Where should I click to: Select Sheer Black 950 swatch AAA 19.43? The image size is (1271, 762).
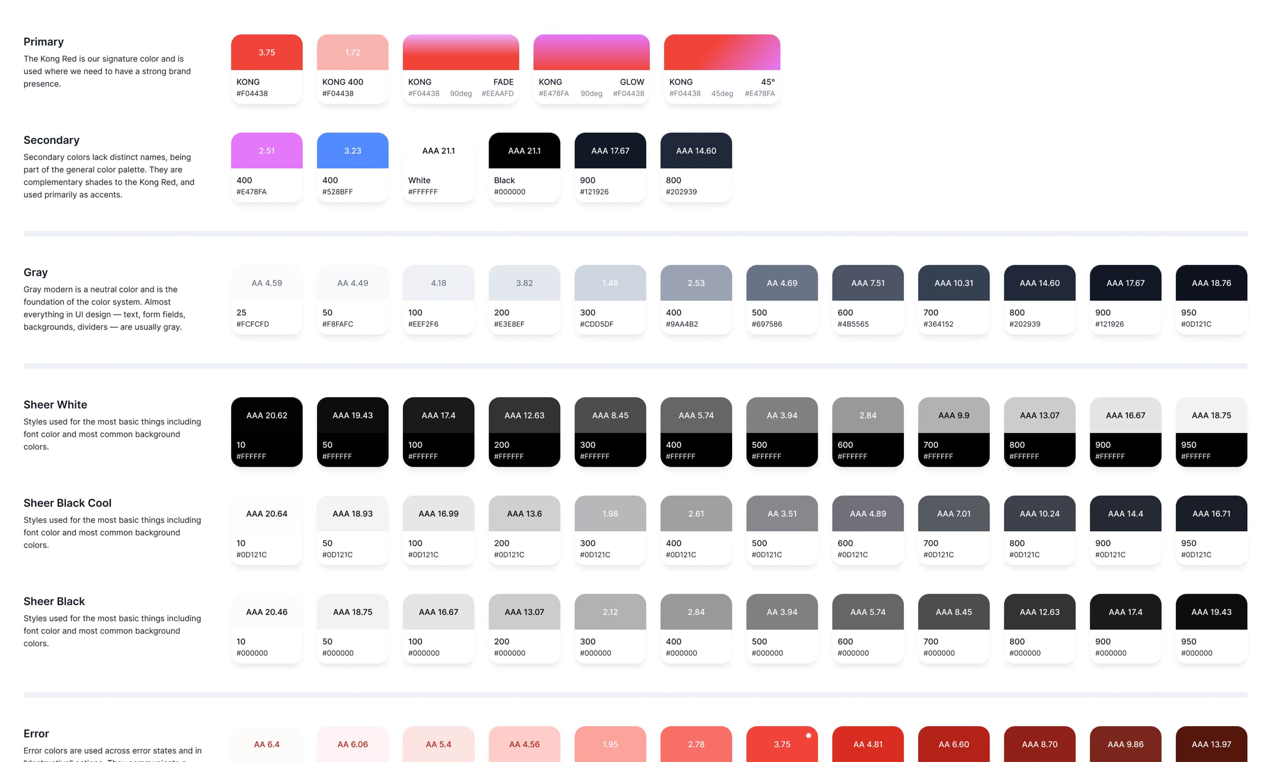[1211, 628]
